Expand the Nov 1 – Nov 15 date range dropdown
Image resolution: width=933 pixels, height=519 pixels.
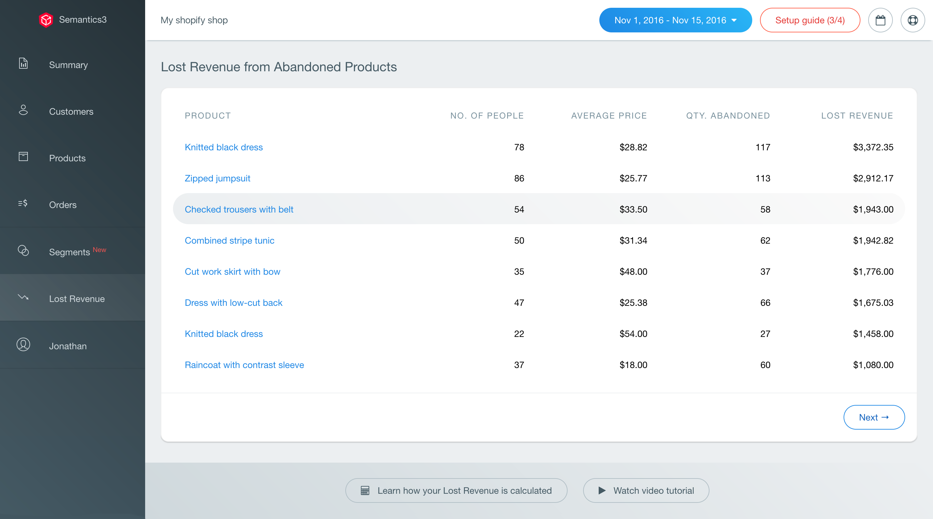click(x=675, y=20)
